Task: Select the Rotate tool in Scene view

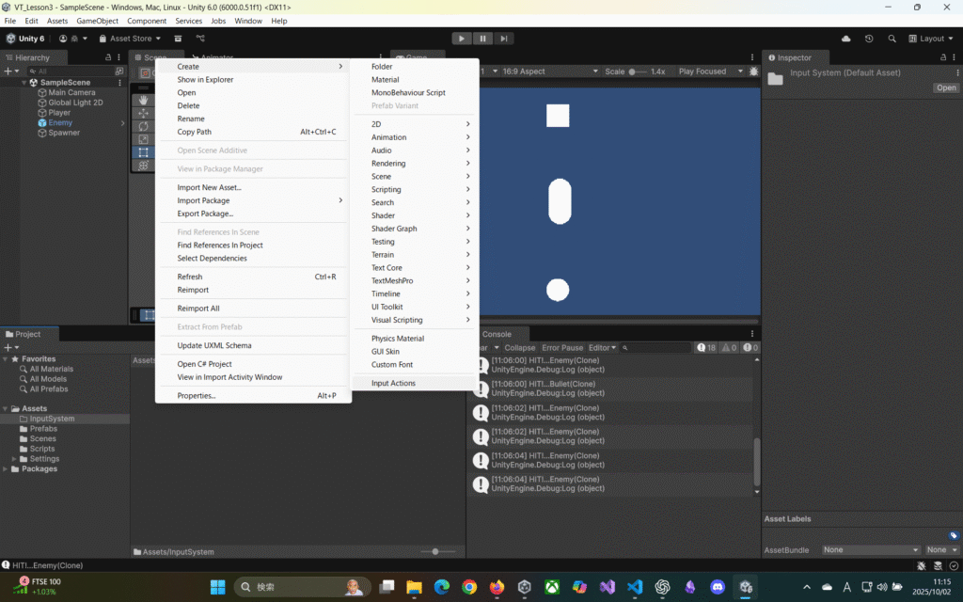Action: (x=143, y=126)
